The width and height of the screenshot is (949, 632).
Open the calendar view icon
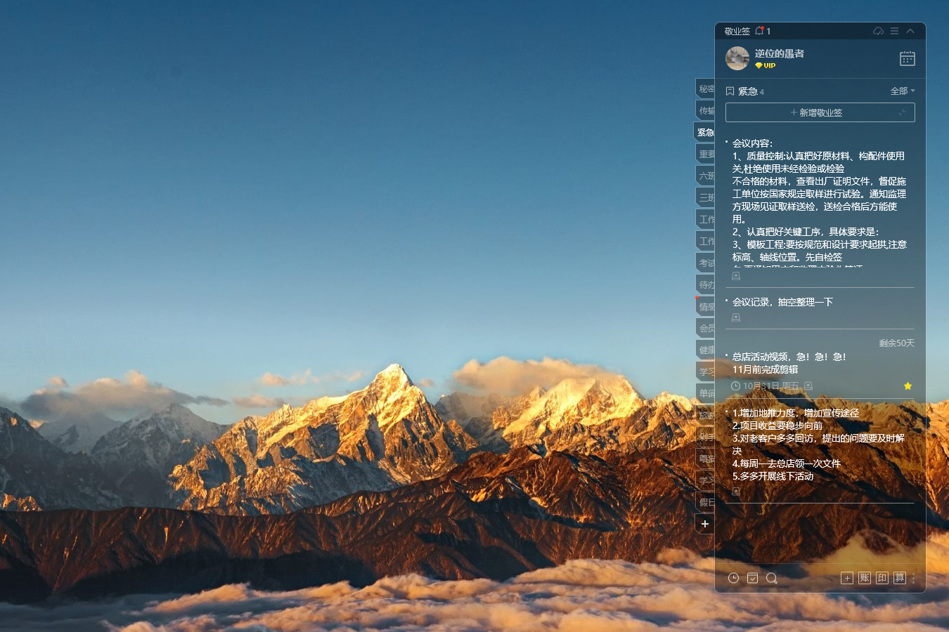(908, 58)
